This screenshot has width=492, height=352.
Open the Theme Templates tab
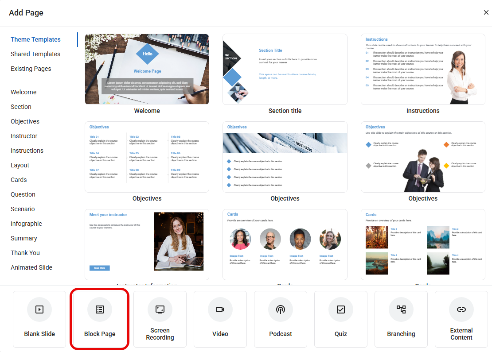click(35, 39)
